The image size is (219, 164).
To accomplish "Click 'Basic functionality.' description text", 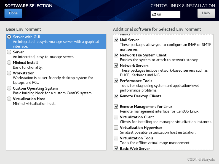I will 28,67.
